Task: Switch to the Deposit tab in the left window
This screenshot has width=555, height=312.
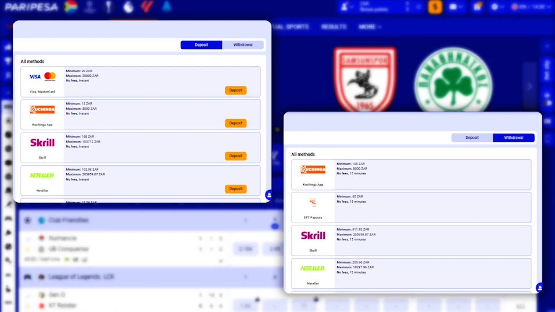Action: coord(201,45)
